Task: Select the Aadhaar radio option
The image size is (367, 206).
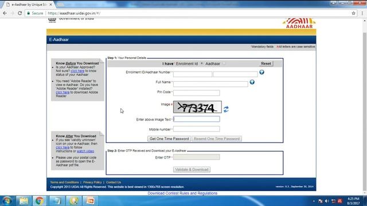Action: [224, 64]
